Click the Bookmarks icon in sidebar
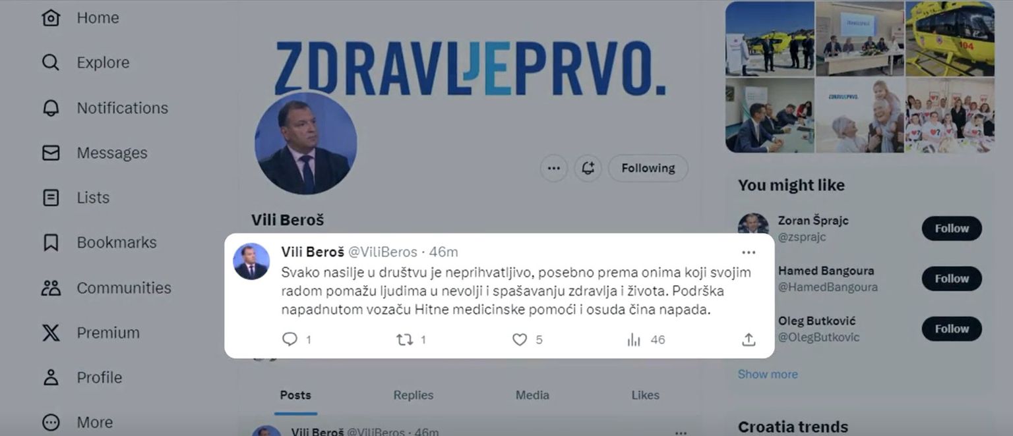The width and height of the screenshot is (1013, 436). click(x=51, y=242)
